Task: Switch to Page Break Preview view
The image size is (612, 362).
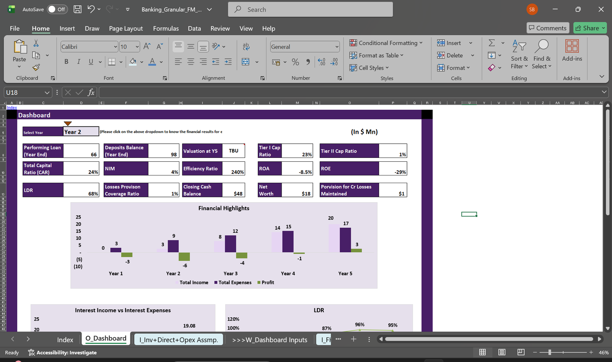Action: (521, 352)
